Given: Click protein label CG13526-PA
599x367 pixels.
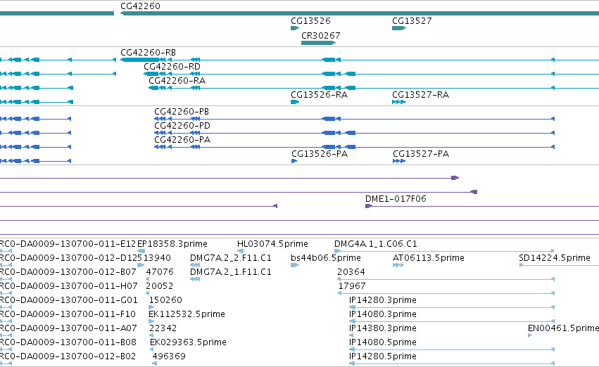Looking at the screenshot, I should coord(320,154).
